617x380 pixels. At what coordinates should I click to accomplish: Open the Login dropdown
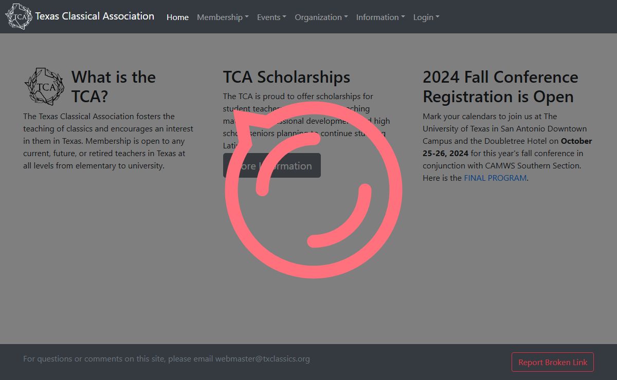tap(426, 17)
